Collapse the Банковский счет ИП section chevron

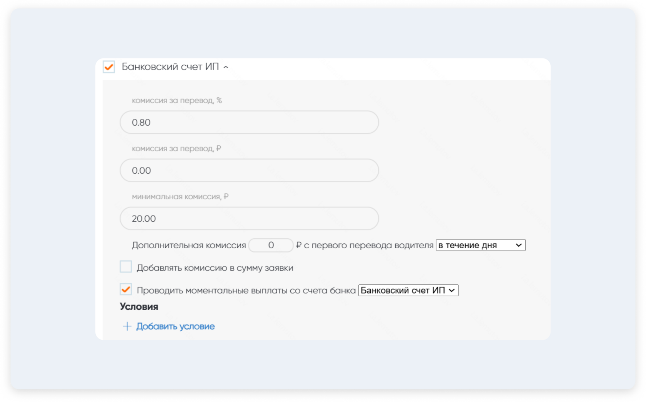tap(226, 67)
